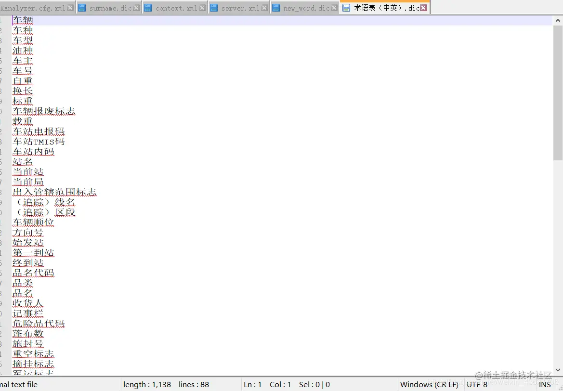This screenshot has width=563, height=391.
Task: Click the line 自重
Action: (23, 81)
